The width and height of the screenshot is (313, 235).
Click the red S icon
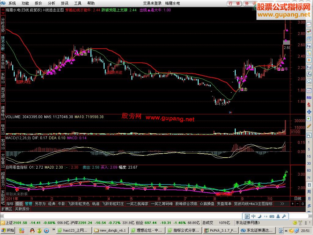pyautogui.click(x=309, y=105)
